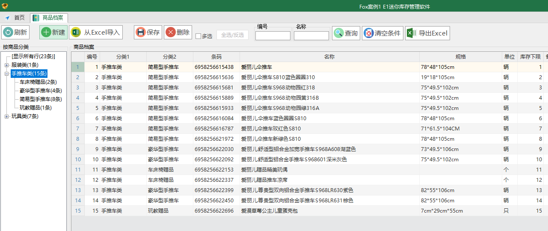548x231 pixels.
Task: Click cell 爱丽儿伞推车新绿色S810
Action: click(x=329, y=139)
